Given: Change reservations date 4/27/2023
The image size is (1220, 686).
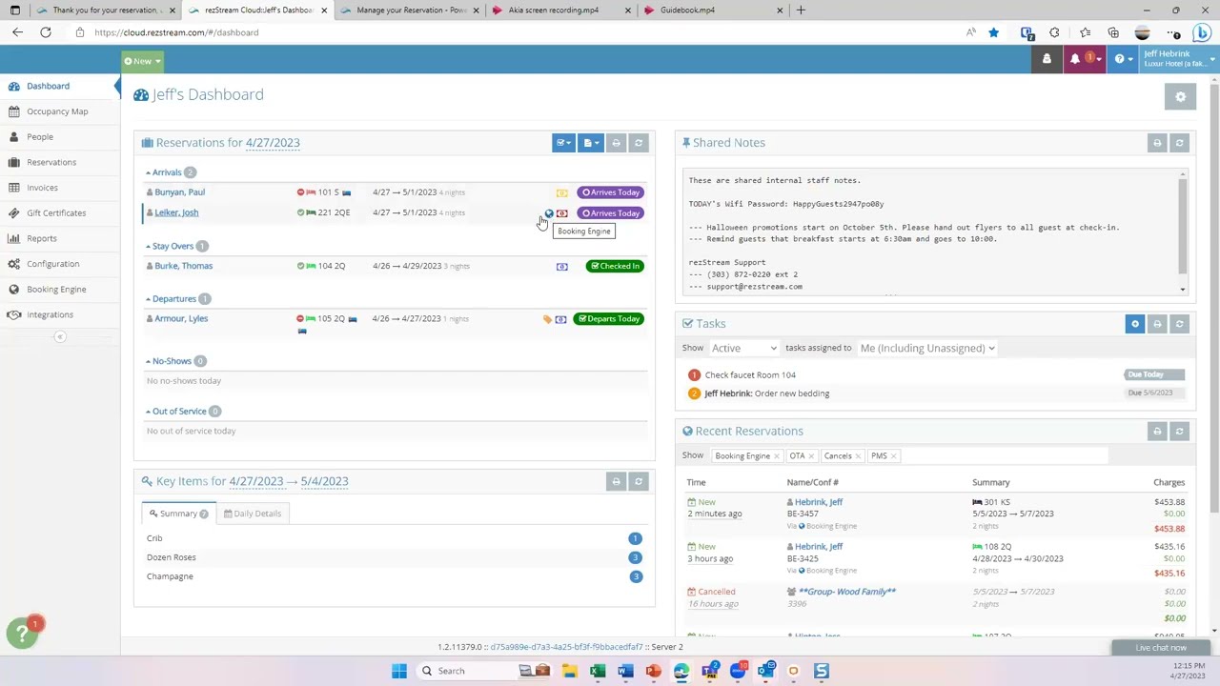Looking at the screenshot, I should 273,143.
